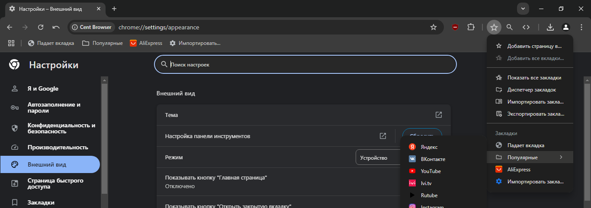Open the tab search dropdown arrow

(x=523, y=9)
